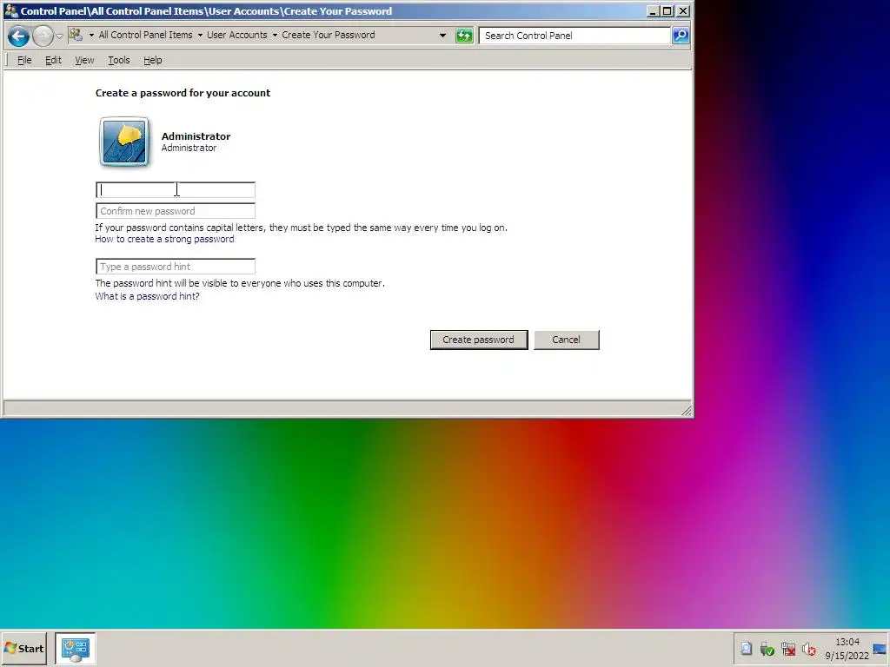
Task: Open the address bar history dropdown
Action: (x=442, y=35)
